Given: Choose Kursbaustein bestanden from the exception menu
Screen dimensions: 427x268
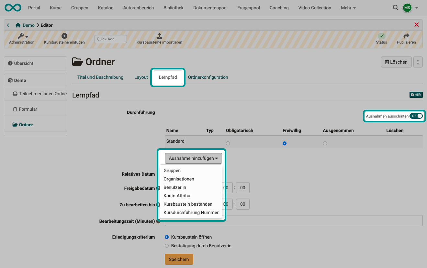Looking at the screenshot, I should (x=188, y=204).
